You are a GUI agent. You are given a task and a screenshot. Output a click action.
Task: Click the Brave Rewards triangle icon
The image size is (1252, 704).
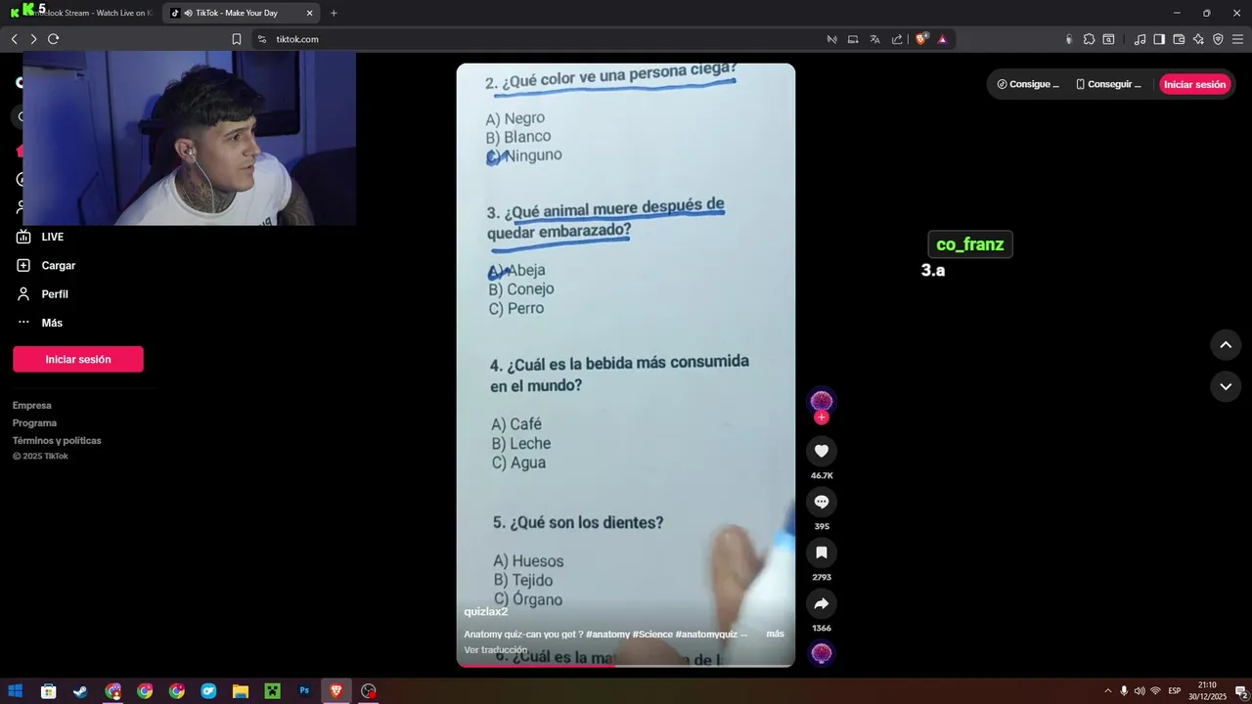[x=943, y=39]
